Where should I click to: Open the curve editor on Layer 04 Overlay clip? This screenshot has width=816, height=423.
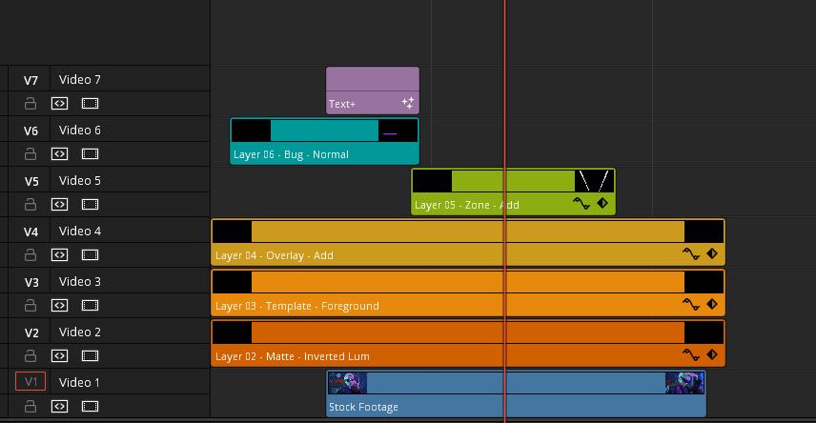(691, 254)
